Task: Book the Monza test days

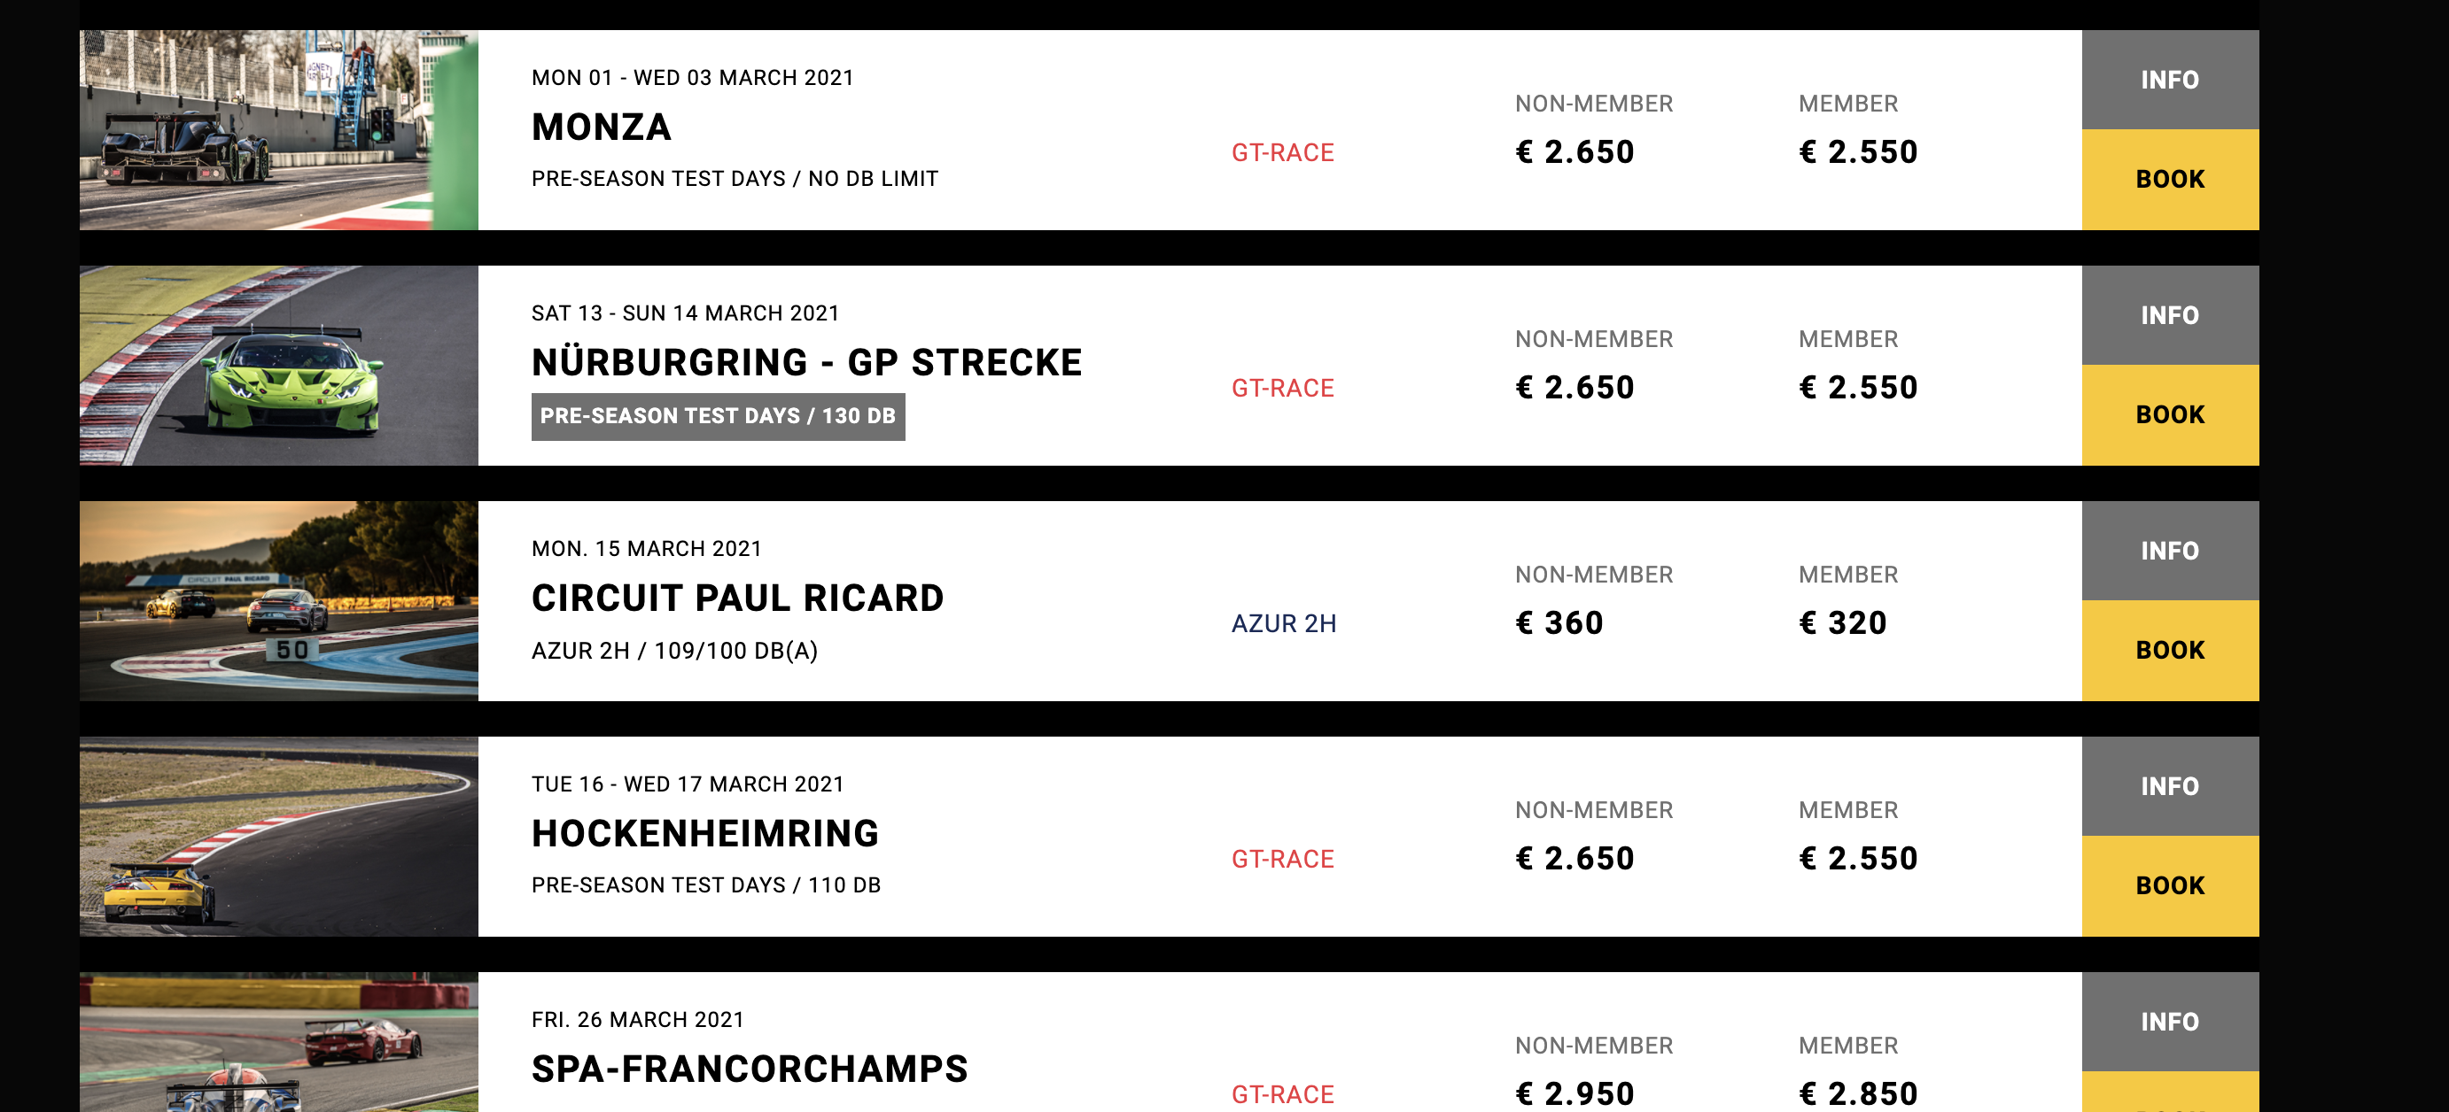Action: [x=2170, y=180]
